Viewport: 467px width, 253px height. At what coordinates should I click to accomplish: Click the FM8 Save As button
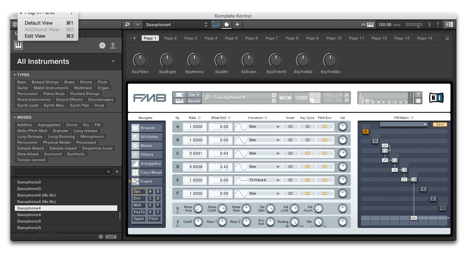pos(194,101)
